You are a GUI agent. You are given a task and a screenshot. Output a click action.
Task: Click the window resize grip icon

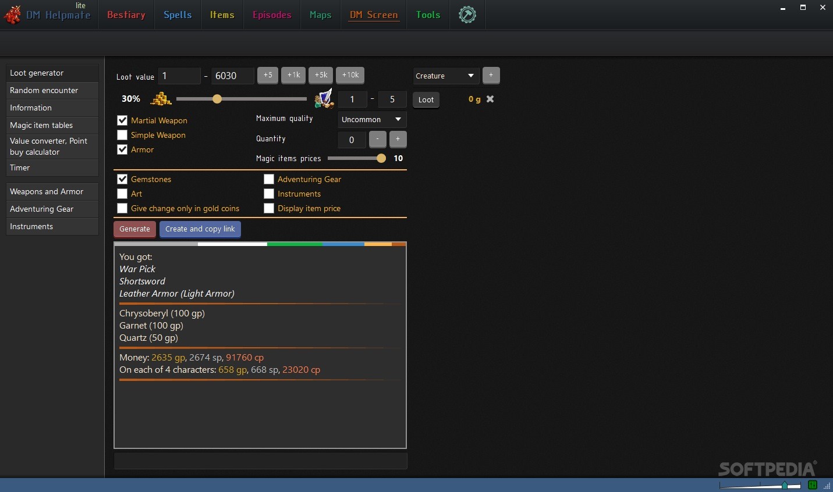pos(827,486)
